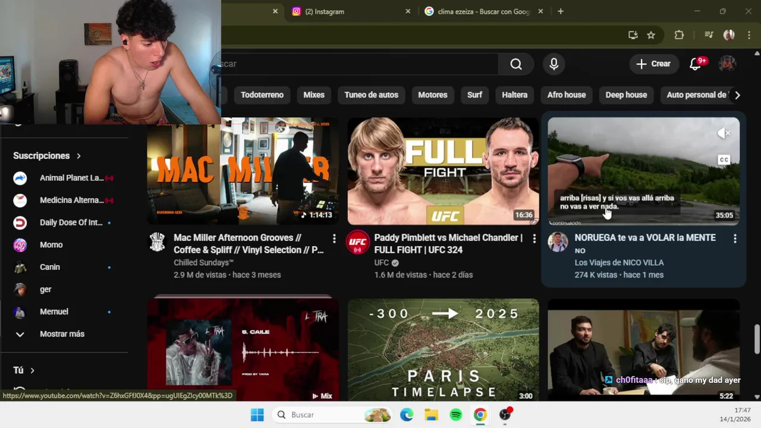The width and height of the screenshot is (761, 428).
Task: Open the Tú section chevron
Action: tap(32, 370)
